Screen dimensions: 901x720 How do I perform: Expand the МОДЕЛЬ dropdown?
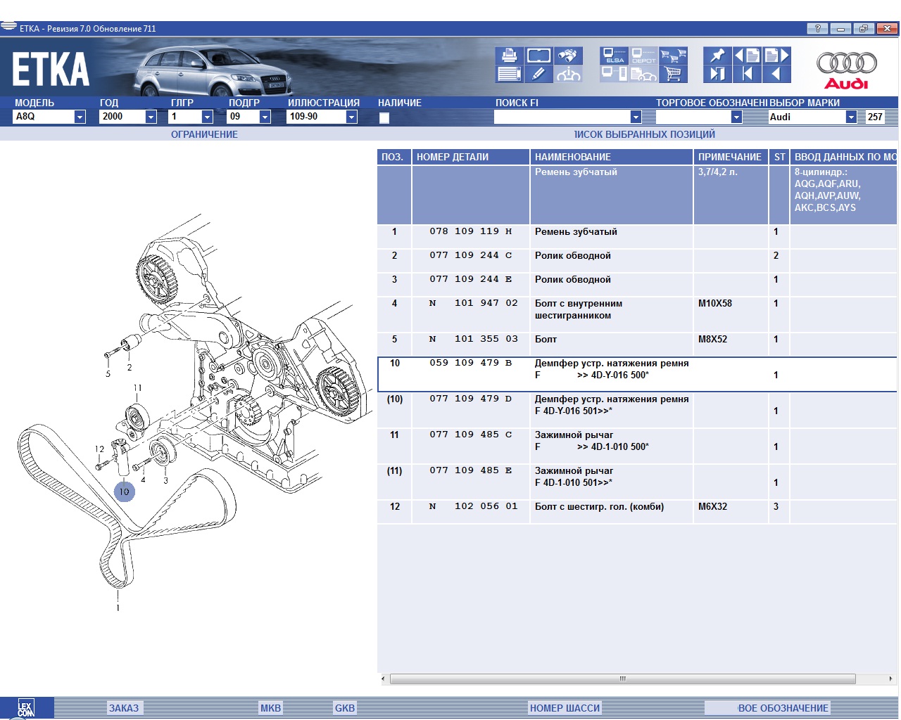tap(80, 117)
